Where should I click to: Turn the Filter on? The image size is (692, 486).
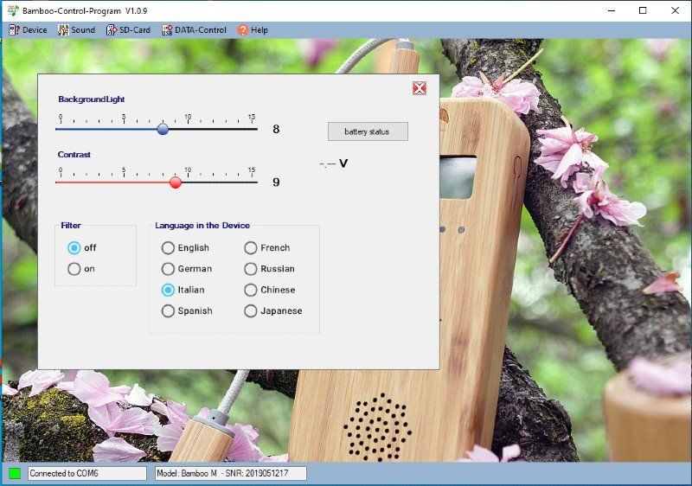(74, 269)
